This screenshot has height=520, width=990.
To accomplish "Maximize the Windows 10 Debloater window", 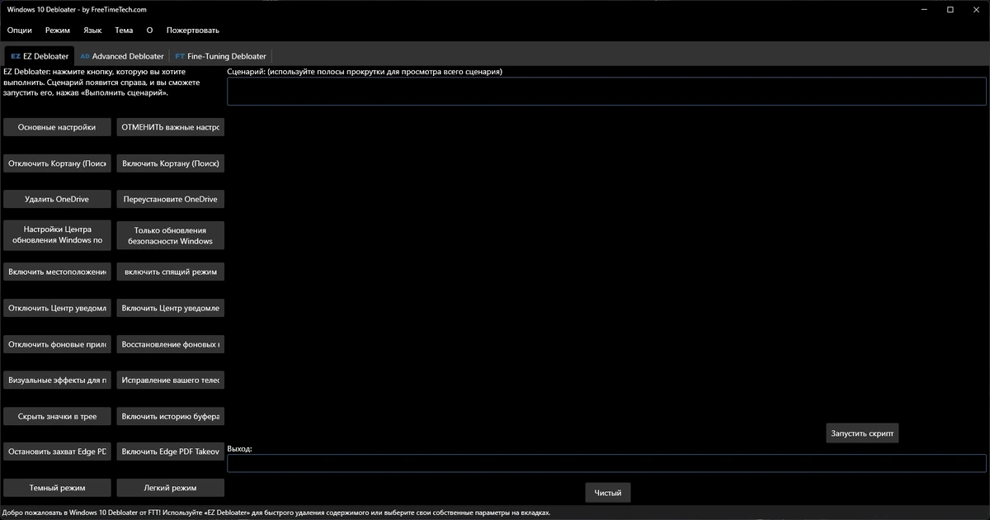I will click(950, 9).
